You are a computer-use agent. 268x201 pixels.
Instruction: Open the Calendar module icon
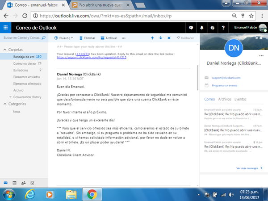coord(15,183)
